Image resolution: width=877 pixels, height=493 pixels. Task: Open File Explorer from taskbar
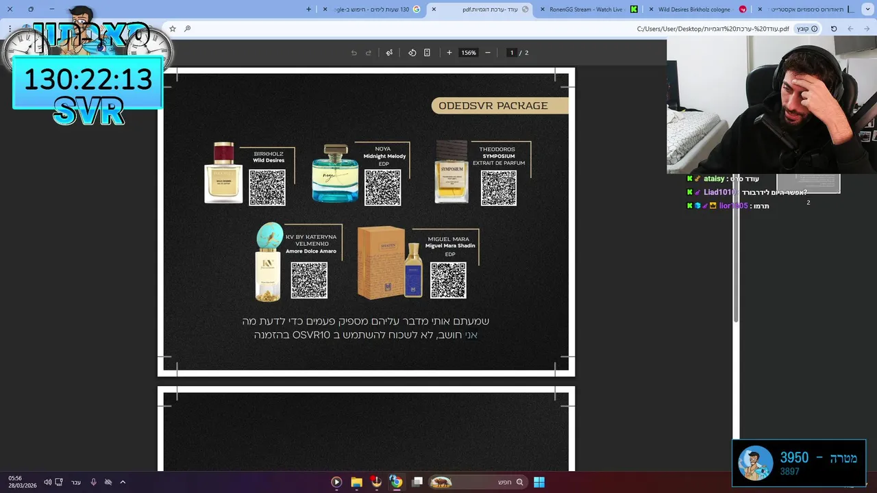pos(356,482)
